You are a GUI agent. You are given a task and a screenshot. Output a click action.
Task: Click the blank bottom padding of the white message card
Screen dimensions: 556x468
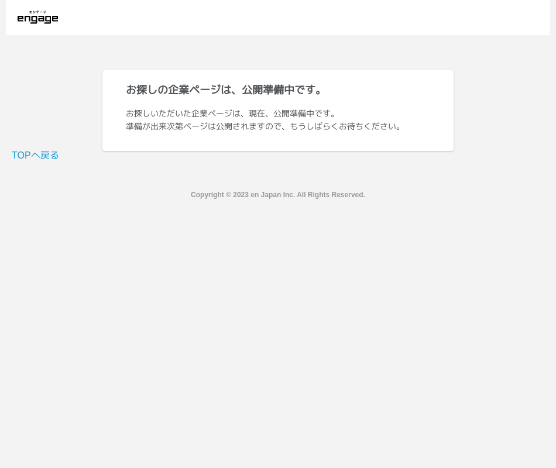pos(278,142)
